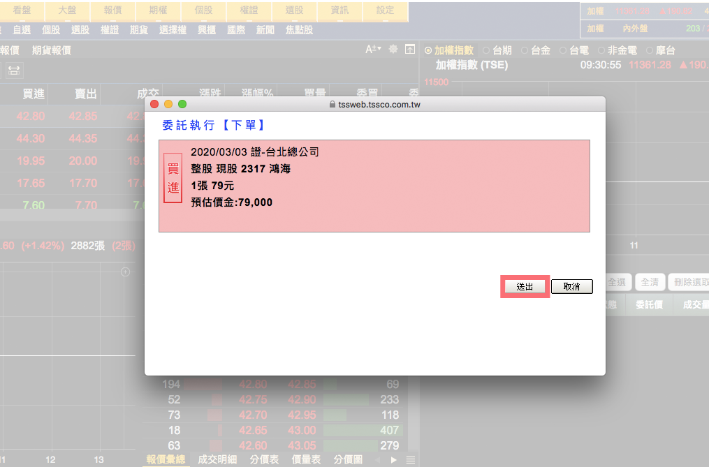Switch to 成交明細 bottom tab
Screen dimensions: 709x467
tap(217, 459)
